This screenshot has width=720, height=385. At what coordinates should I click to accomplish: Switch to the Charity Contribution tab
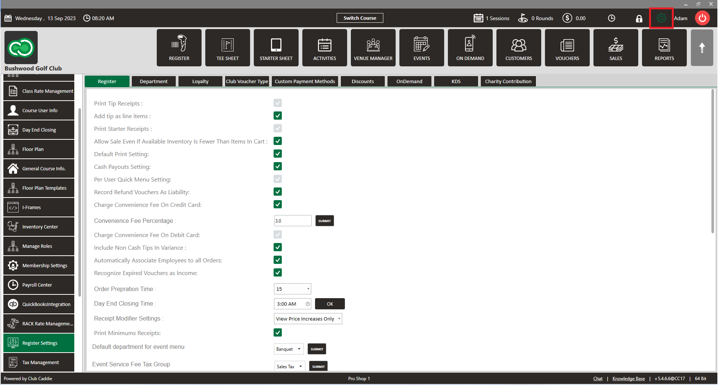coord(508,81)
